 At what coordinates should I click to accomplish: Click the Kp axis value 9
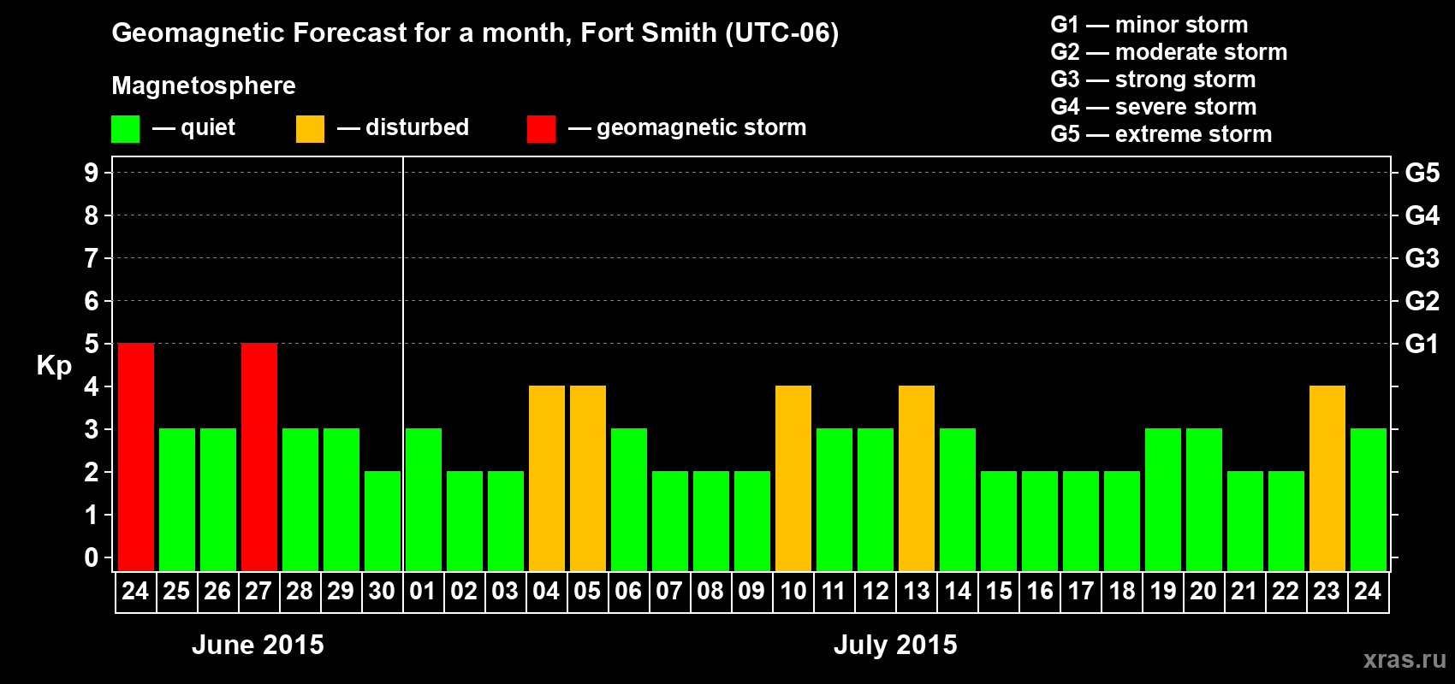[x=92, y=173]
